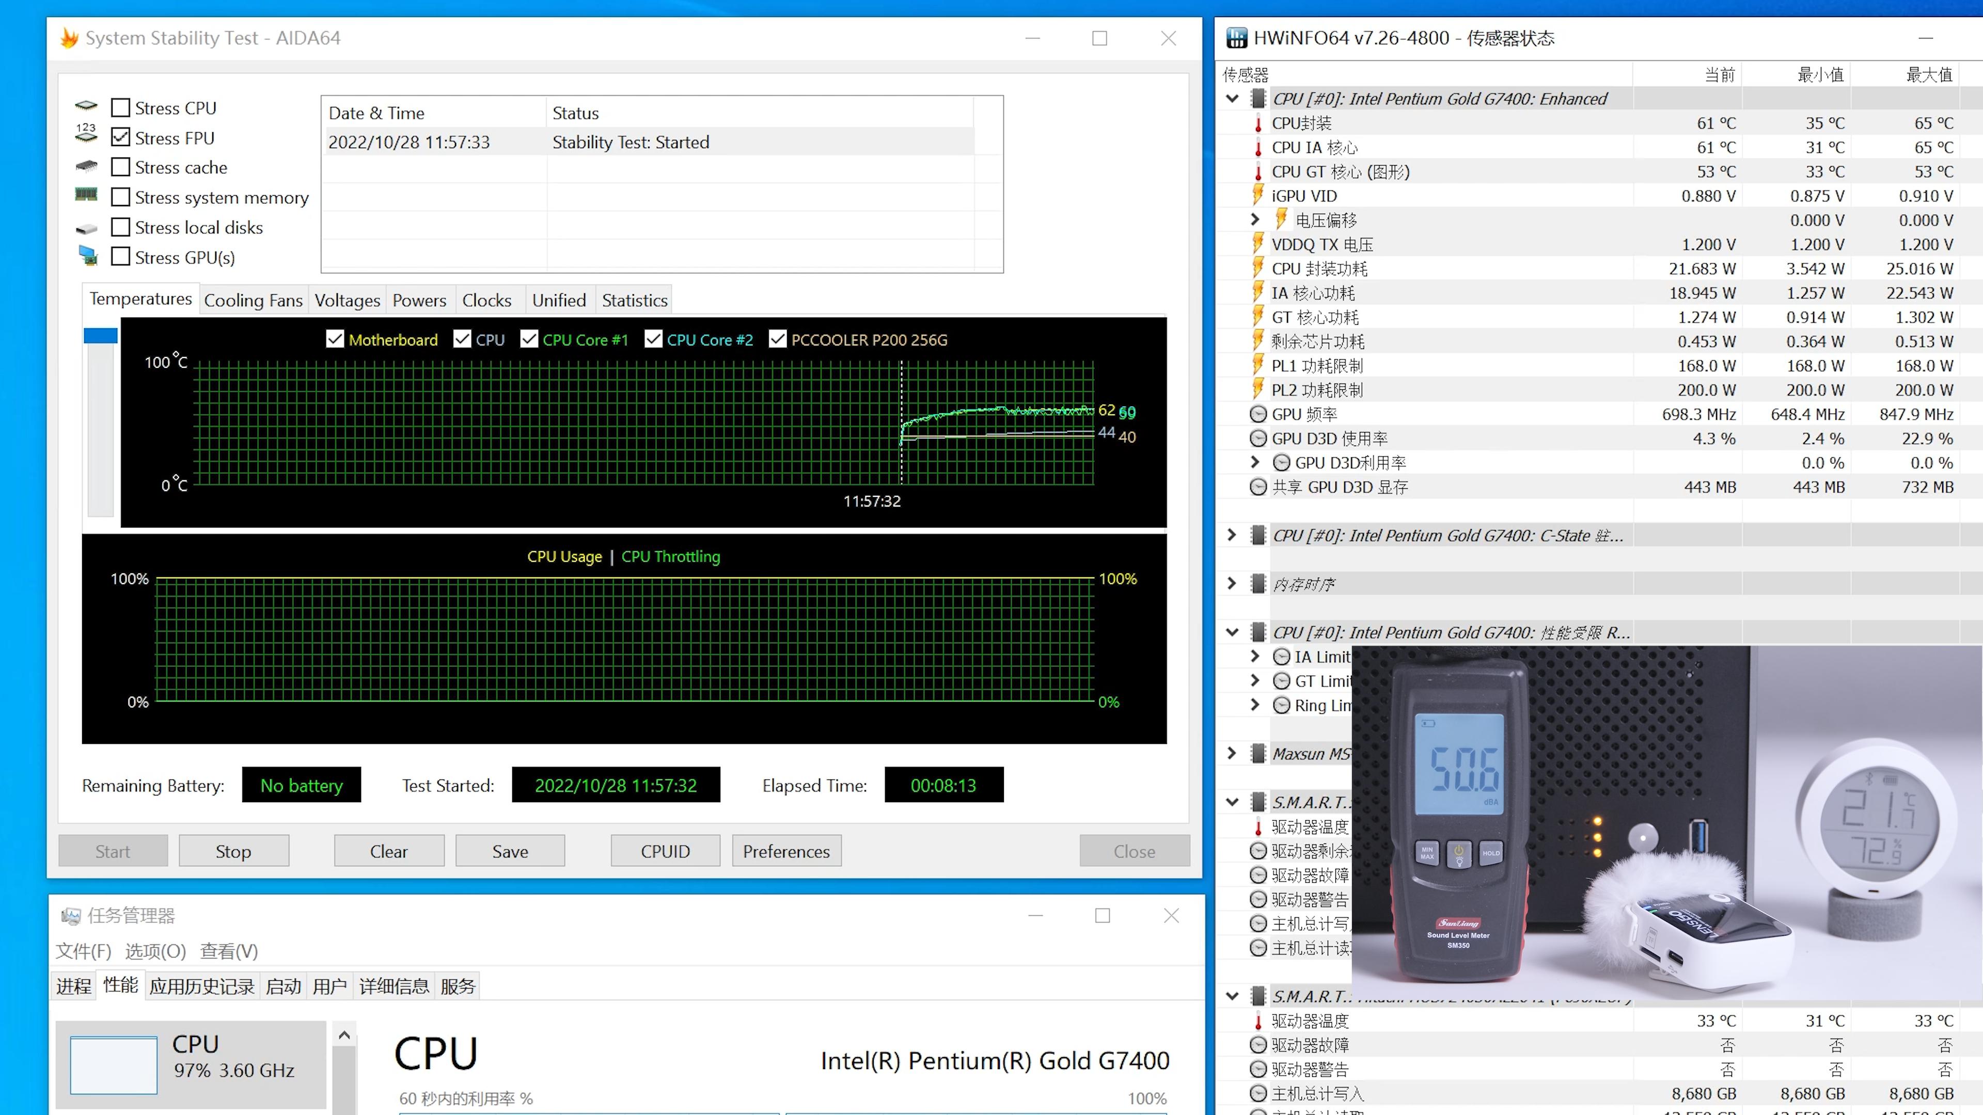
Task: Hide the Motherboard temperature graph line
Action: [335, 339]
